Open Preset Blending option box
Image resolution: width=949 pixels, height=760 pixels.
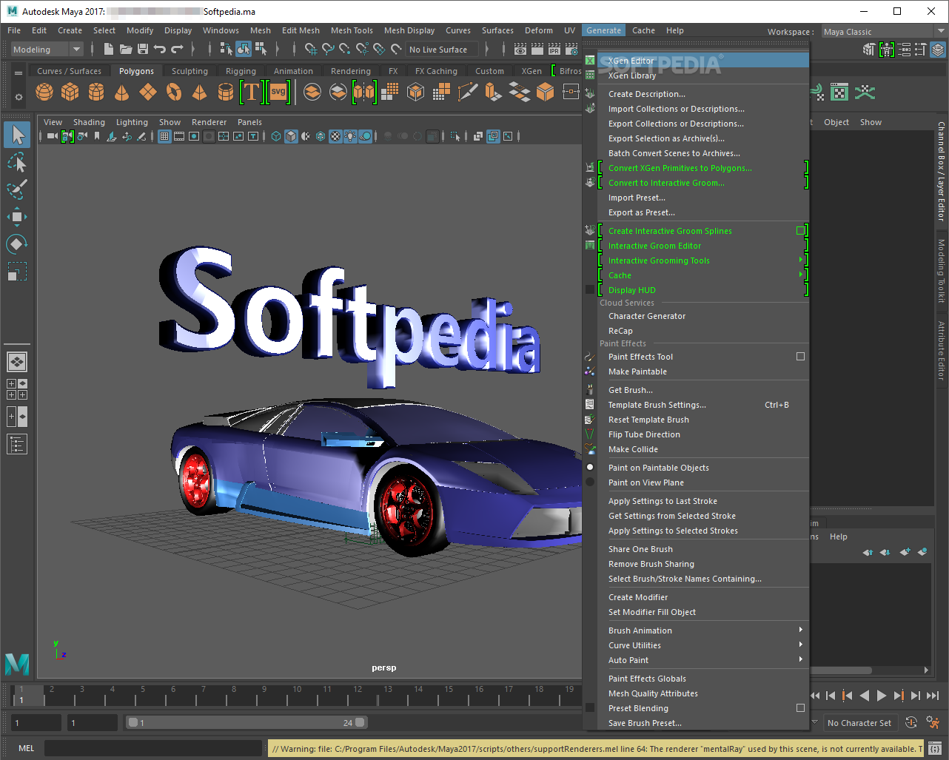pyautogui.click(x=800, y=708)
